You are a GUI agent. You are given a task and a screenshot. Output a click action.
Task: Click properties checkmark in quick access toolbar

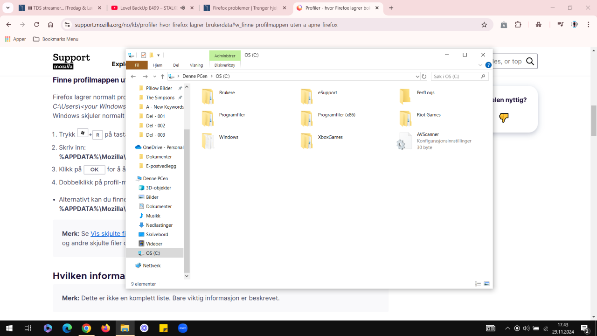[144, 55]
